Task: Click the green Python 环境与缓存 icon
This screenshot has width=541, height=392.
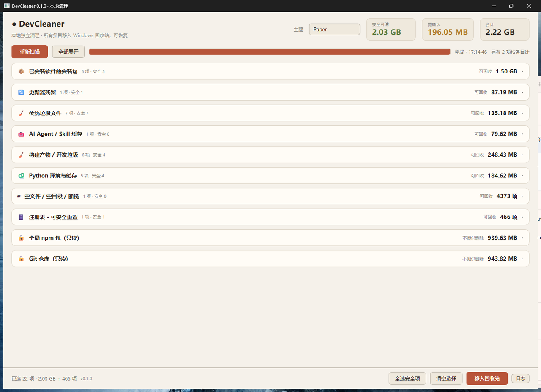Action: pyautogui.click(x=21, y=176)
